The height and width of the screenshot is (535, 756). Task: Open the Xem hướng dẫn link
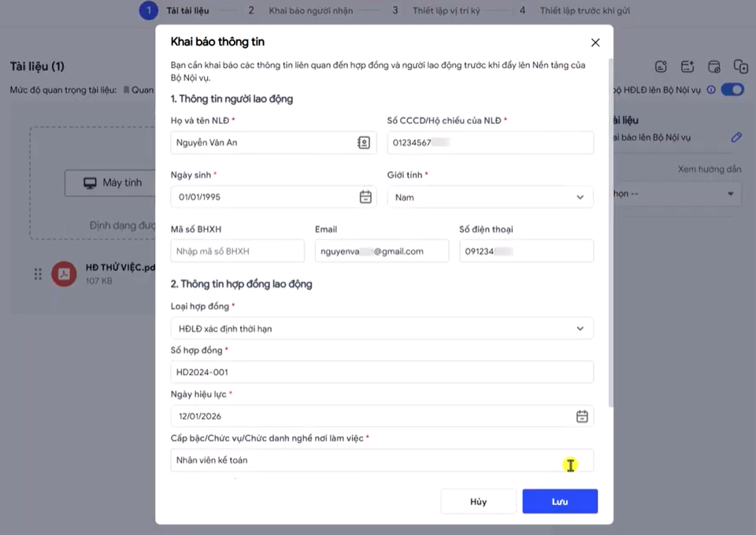710,169
